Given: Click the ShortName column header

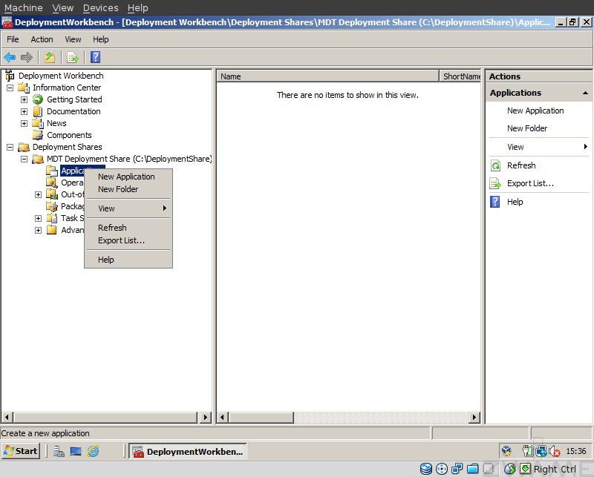Looking at the screenshot, I should click(460, 76).
